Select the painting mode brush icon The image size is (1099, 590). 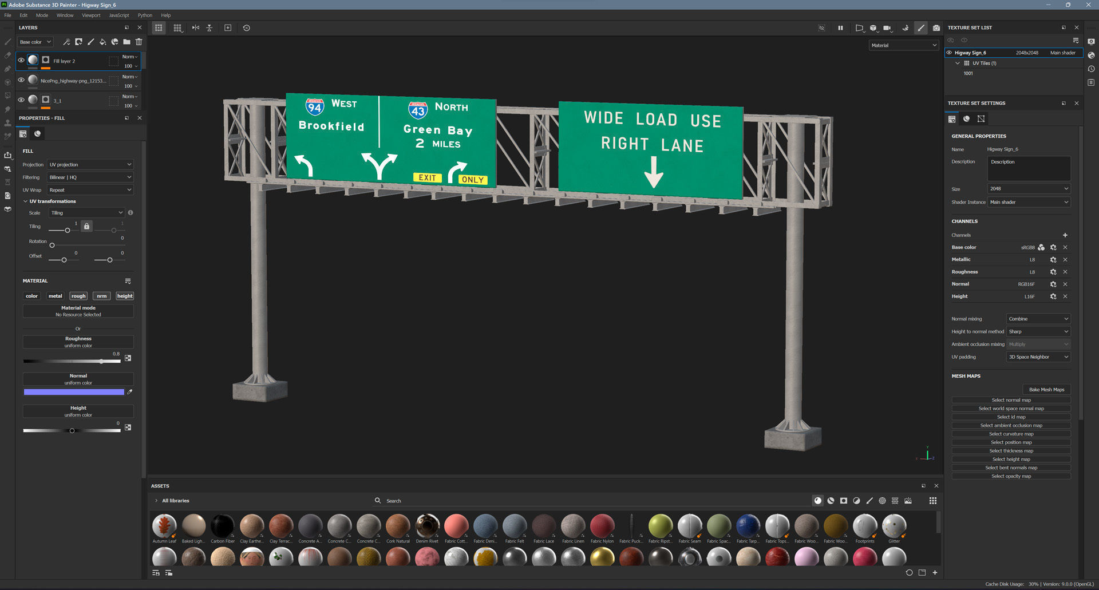click(x=920, y=27)
